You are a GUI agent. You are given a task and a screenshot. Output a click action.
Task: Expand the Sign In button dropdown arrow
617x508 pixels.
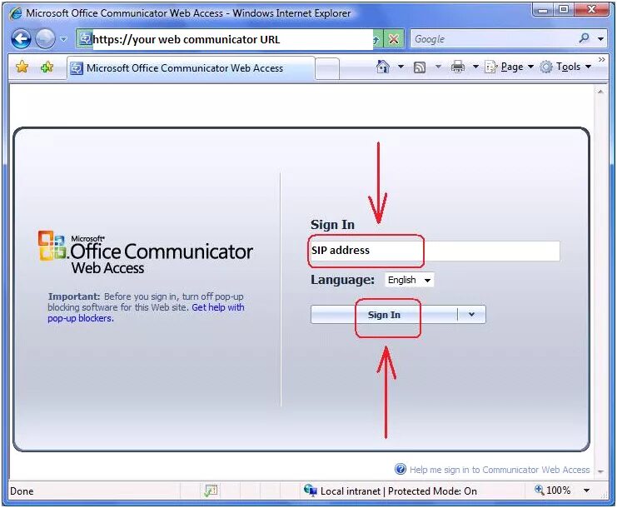(x=471, y=315)
